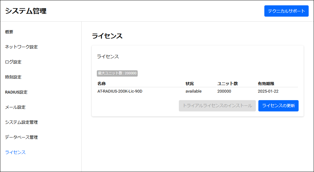Click ユニット数 column header
The height and width of the screenshot is (172, 314).
point(228,83)
